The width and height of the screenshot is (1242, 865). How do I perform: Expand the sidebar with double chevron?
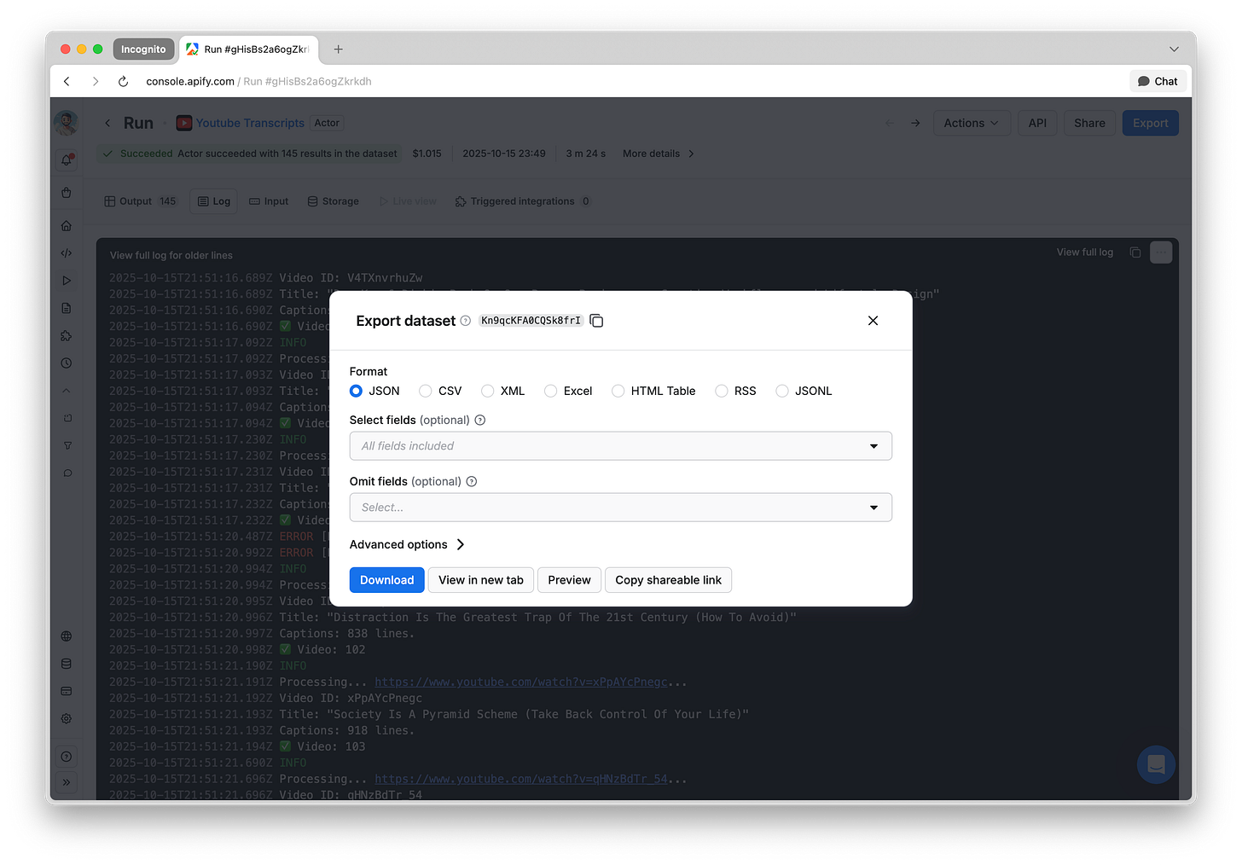coord(67,782)
